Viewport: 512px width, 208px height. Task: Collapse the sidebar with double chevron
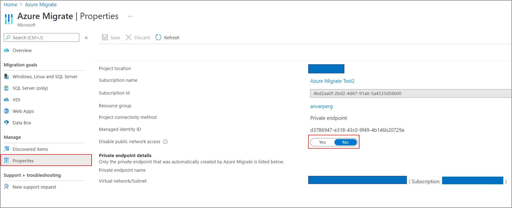[86, 38]
